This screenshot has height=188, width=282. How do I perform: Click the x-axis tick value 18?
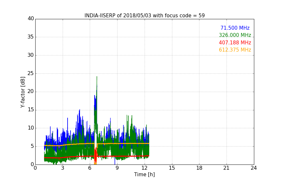pos(199,168)
